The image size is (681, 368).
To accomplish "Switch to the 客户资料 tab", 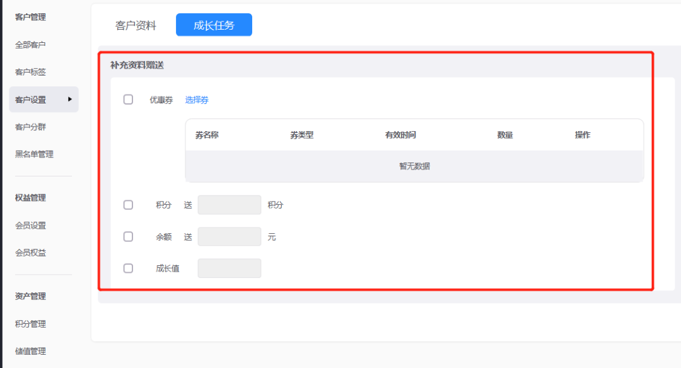I will (x=136, y=25).
